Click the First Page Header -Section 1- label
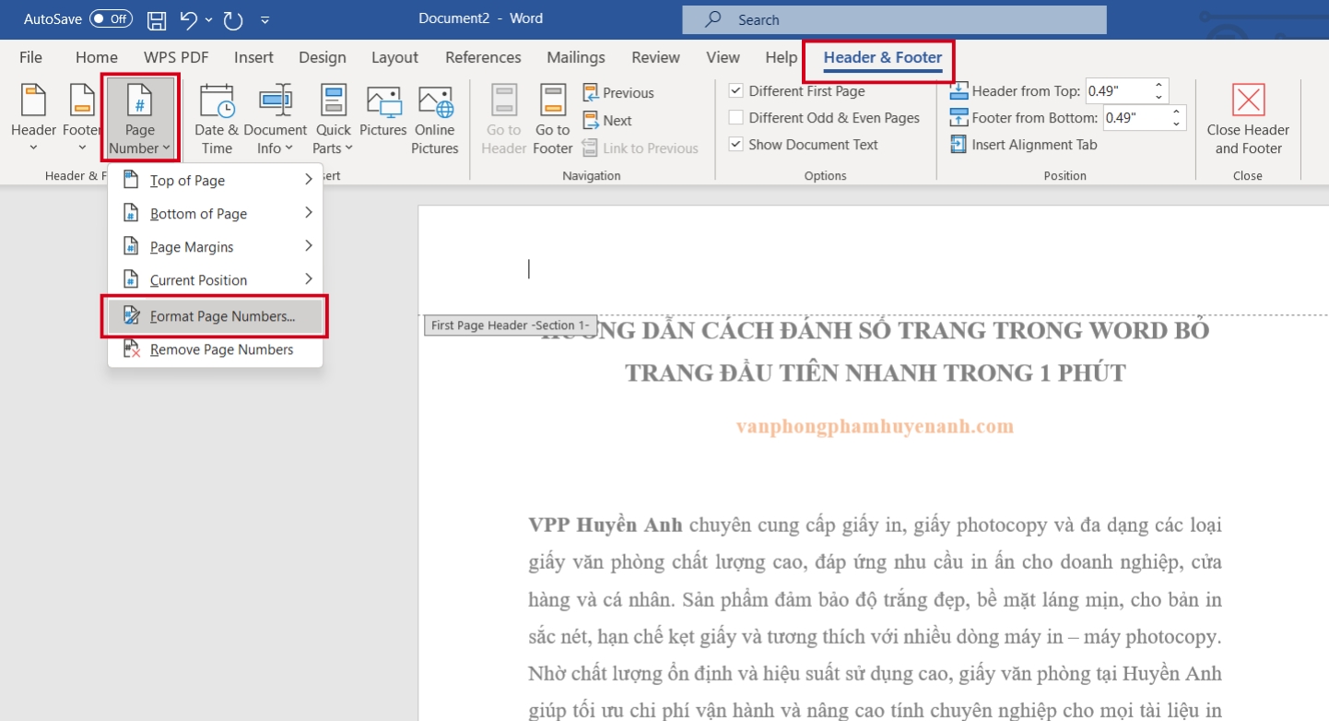Image resolution: width=1329 pixels, height=721 pixels. click(x=511, y=325)
